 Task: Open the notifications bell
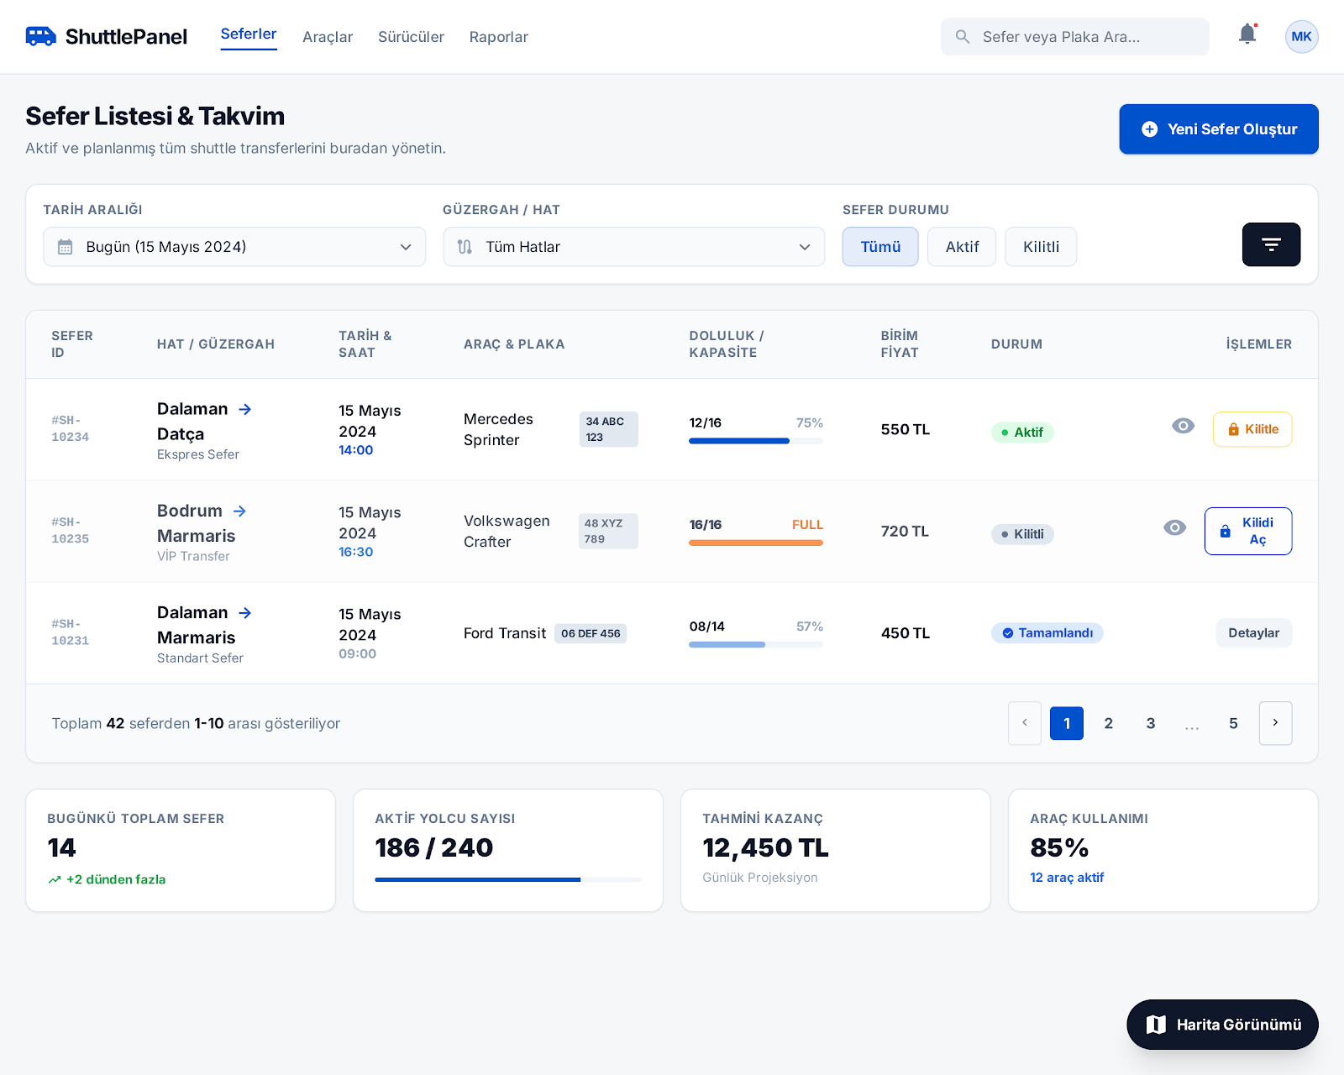[x=1247, y=34]
